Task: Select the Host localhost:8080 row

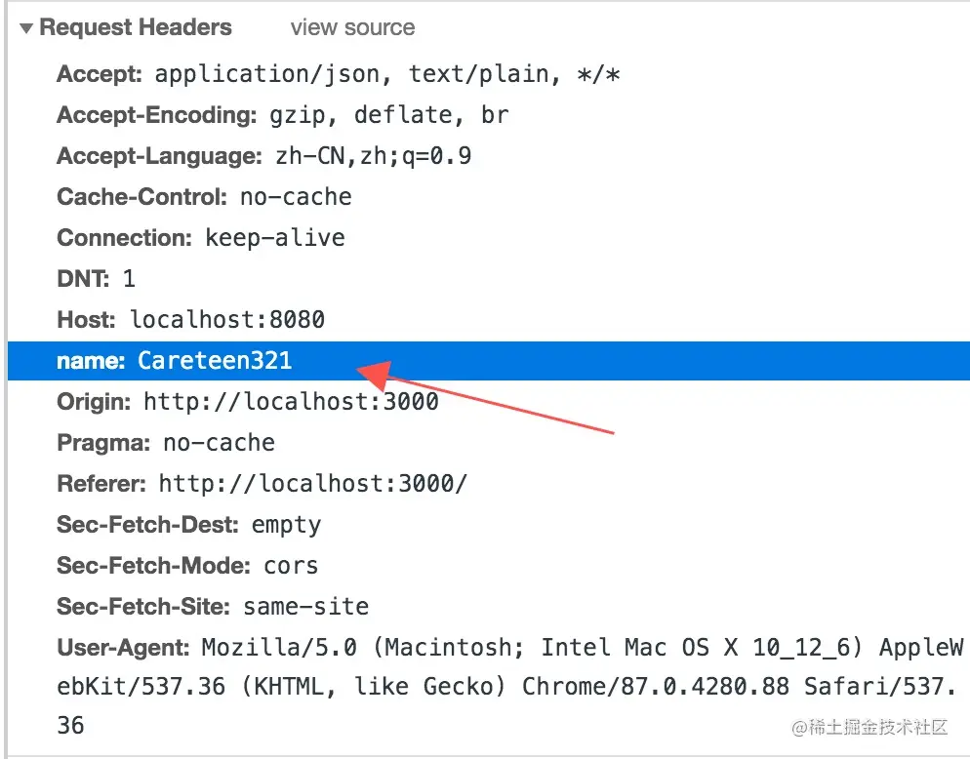Action: coord(190,320)
